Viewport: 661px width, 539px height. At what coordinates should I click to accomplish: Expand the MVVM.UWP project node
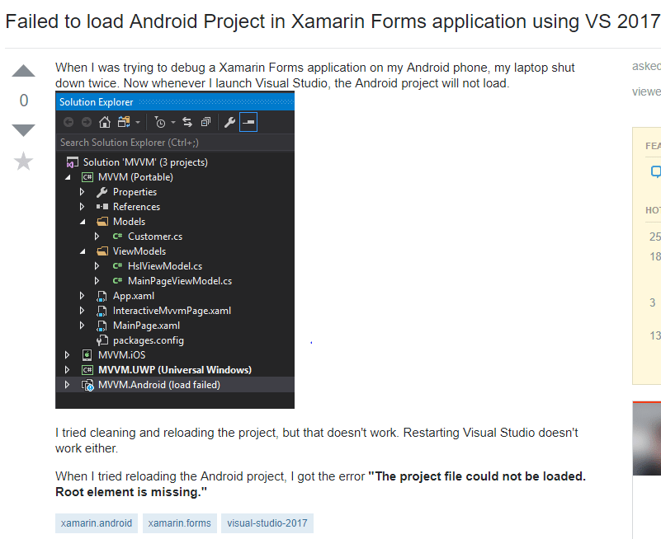coord(67,370)
